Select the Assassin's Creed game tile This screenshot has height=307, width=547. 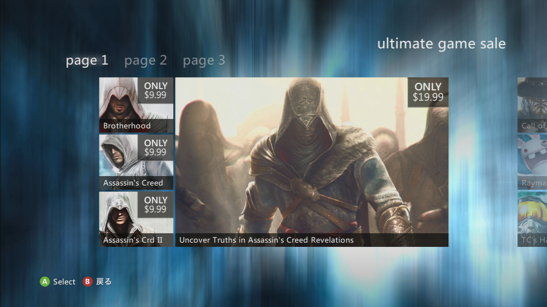[136, 162]
